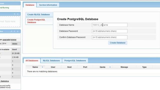Click the 'There are no matching databases.' message

[42, 71]
